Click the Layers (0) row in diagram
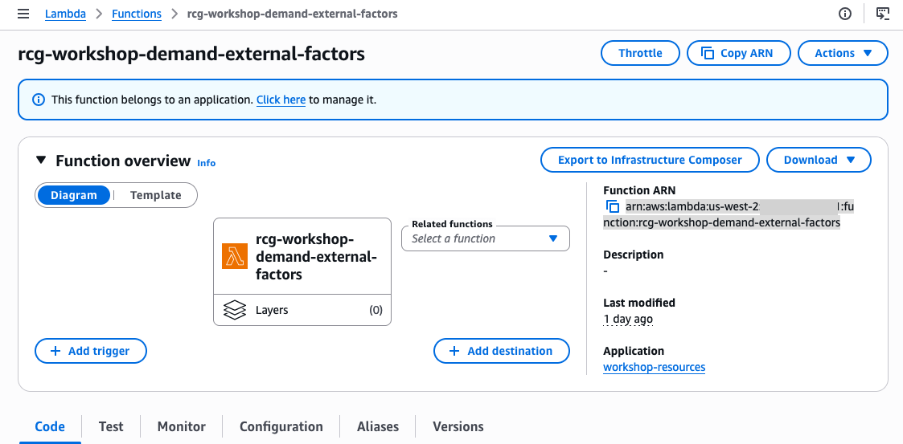The image size is (903, 444). pyautogui.click(x=302, y=311)
